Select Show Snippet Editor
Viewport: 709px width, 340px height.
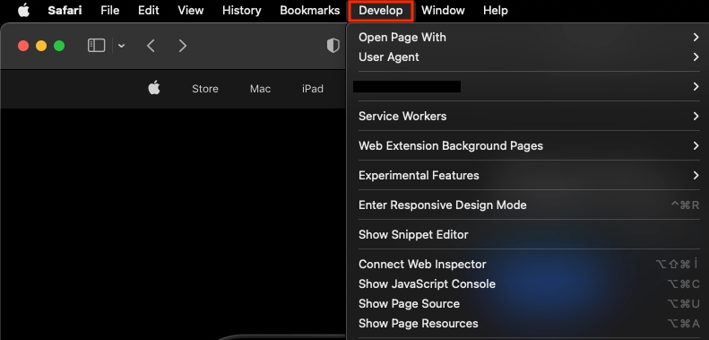(x=529, y=234)
